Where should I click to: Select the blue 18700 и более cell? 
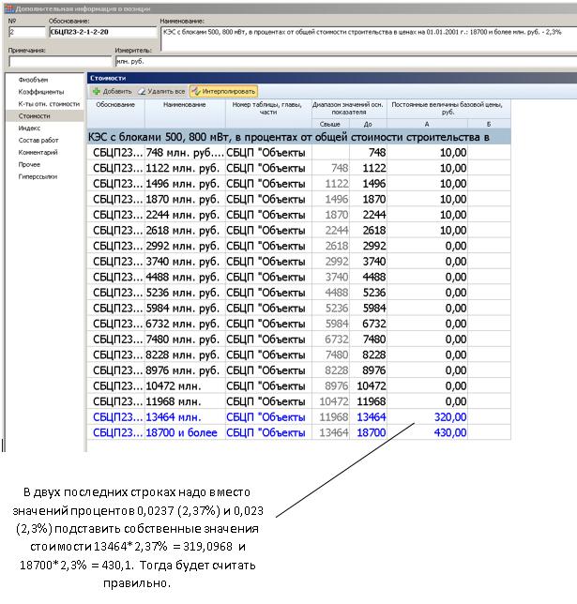(x=185, y=432)
